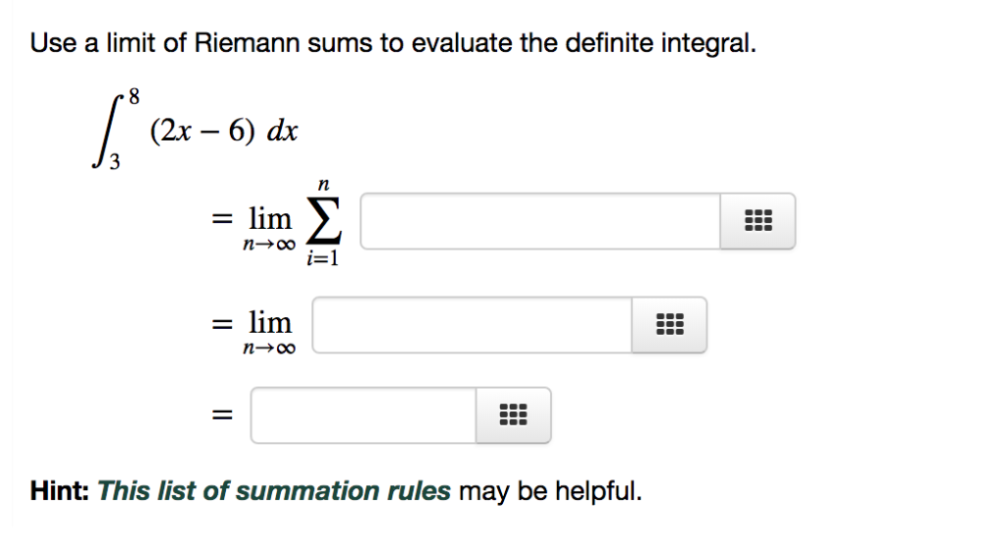Viewport: 1006px width, 550px height.
Task: Click the equals sign before final answer field
Action: (x=222, y=415)
